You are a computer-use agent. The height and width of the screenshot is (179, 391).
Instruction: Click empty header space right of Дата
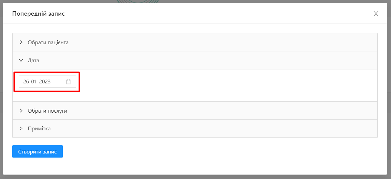point(222,61)
